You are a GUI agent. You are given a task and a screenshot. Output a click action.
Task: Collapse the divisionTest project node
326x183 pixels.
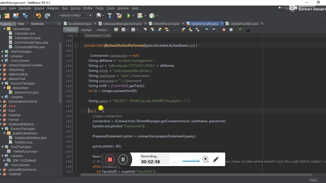(x=1, y=79)
